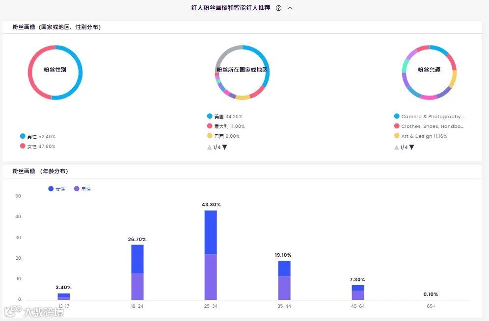Screen dimensions: 489x321
Task: Toggle the 美国 34.20% legend entry
Action: point(224,116)
